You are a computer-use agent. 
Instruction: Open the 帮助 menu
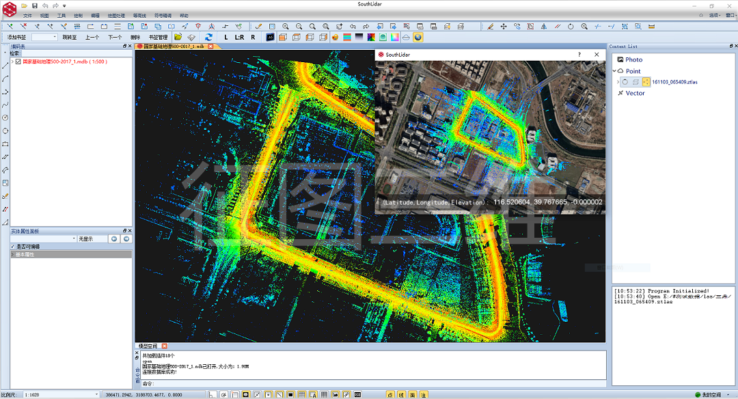(184, 16)
